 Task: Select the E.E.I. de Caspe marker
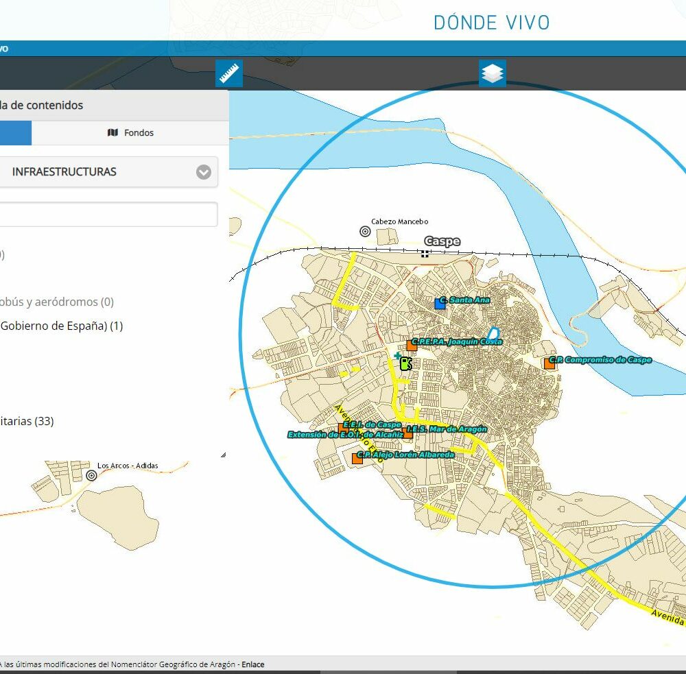[x=343, y=428]
